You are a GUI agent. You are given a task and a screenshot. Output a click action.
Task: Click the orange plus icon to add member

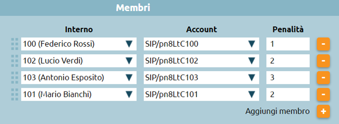[323, 111]
